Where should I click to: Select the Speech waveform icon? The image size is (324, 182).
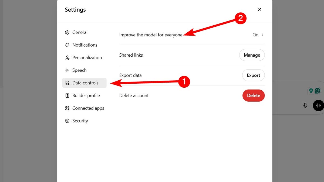click(67, 70)
